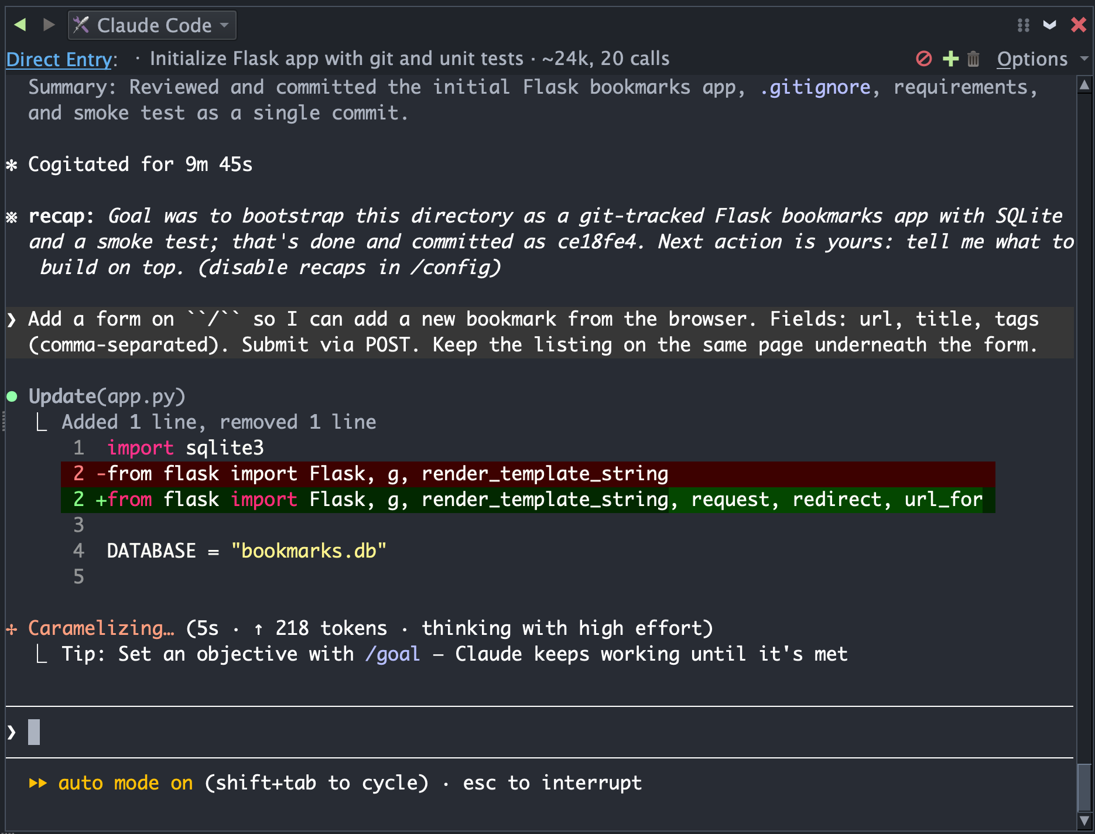Click the /goal command in tip
This screenshot has height=834, width=1095.
[392, 654]
